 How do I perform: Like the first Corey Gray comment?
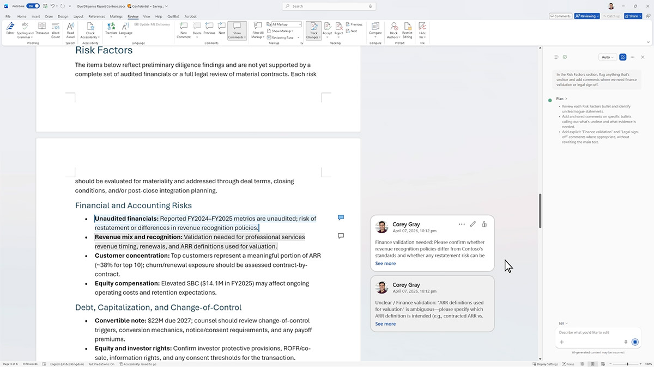pos(484,224)
